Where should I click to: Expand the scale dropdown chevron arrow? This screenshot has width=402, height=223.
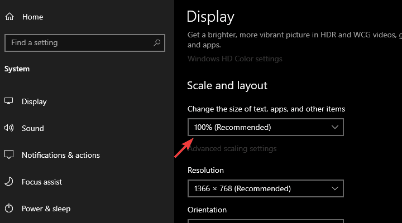pos(335,127)
